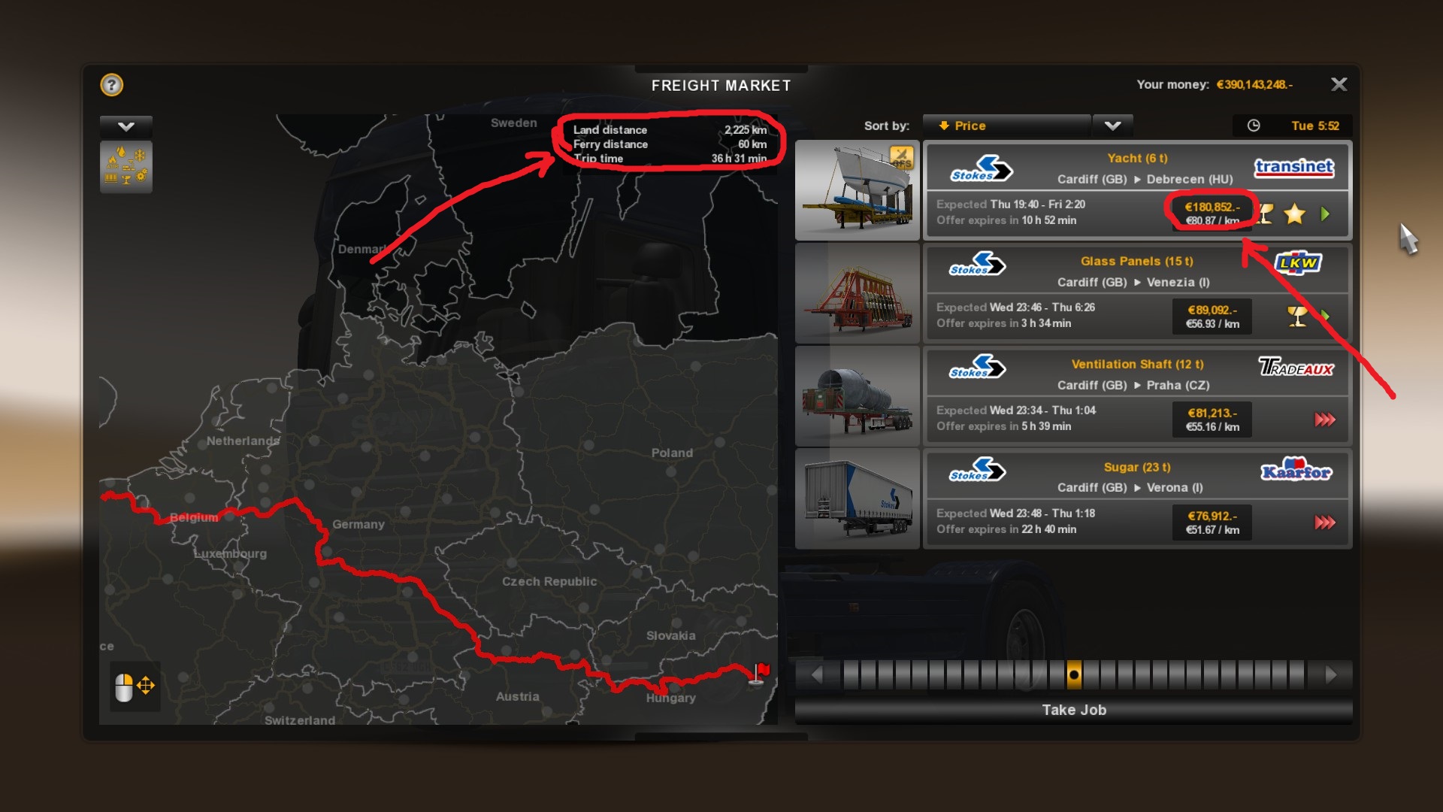Click the gold star on Yacht job
Viewport: 1443px width, 812px height.
pos(1294,214)
